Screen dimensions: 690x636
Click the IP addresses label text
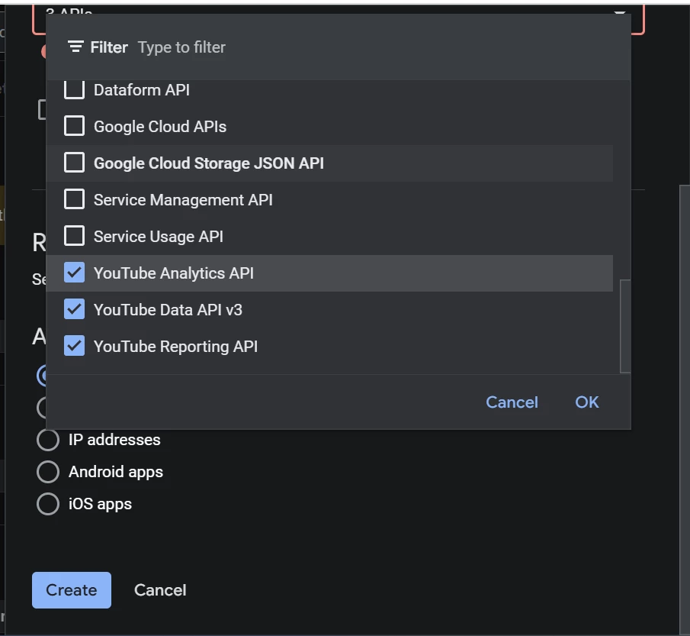point(114,440)
